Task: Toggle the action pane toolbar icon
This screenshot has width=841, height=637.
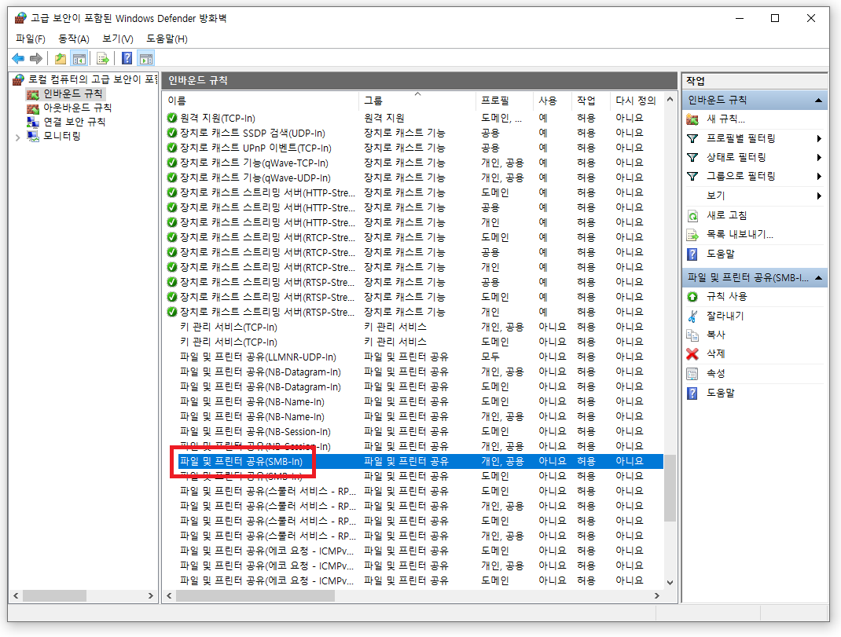Action: (146, 58)
